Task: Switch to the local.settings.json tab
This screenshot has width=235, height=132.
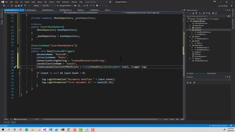Action: (x=30, y=10)
